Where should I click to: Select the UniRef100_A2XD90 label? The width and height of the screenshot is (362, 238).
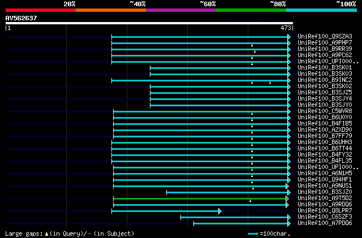coord(325,130)
